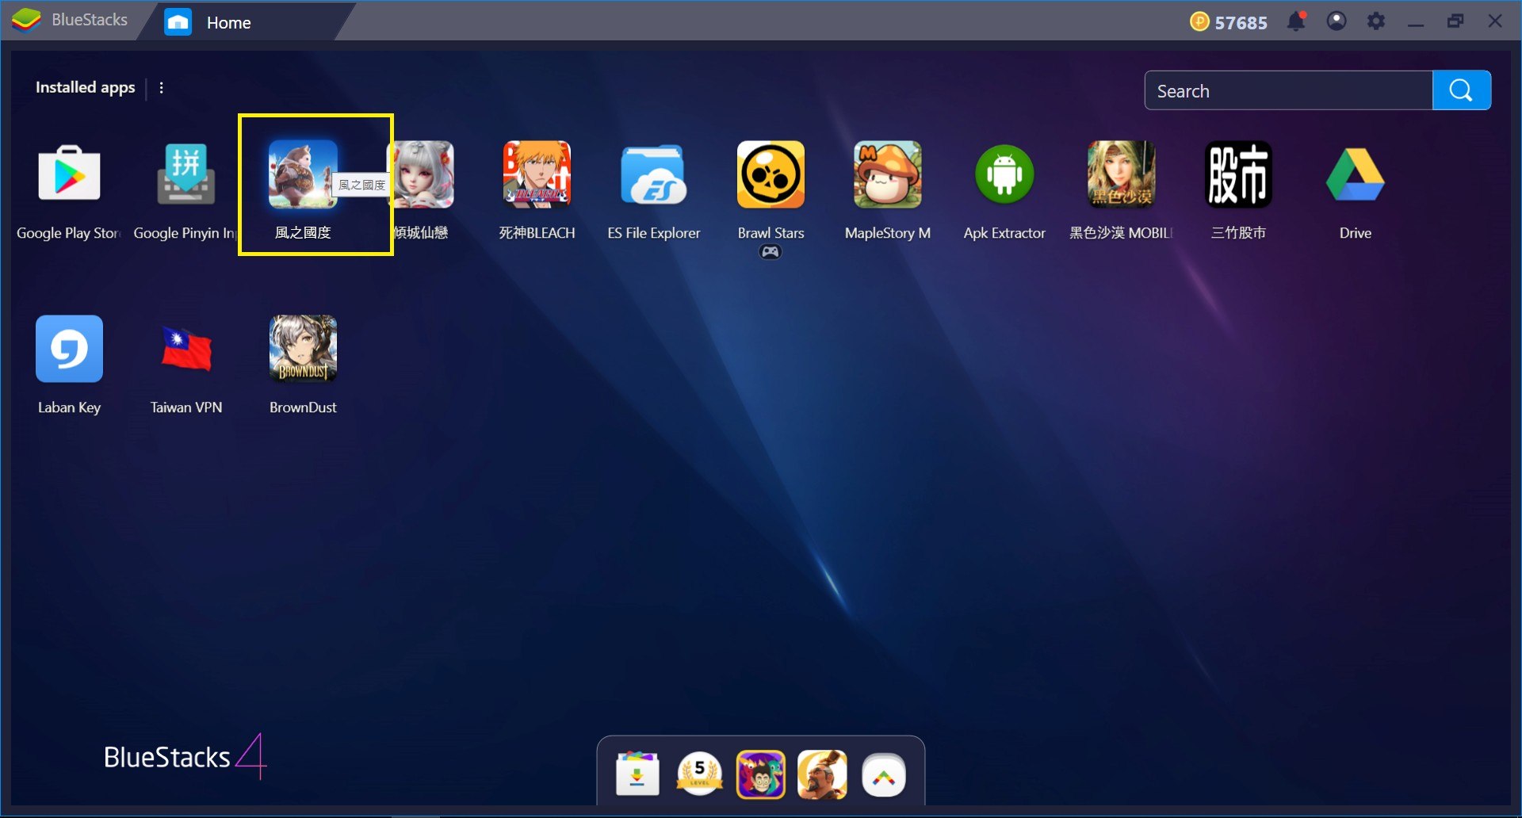
Task: Focus the Search input field
Action: click(x=1289, y=90)
